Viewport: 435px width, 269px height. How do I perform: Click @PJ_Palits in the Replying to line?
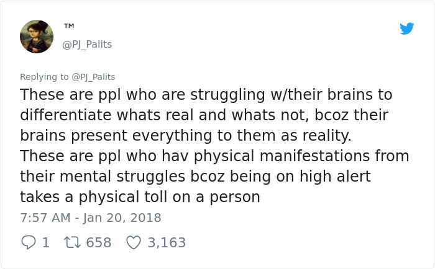point(93,77)
